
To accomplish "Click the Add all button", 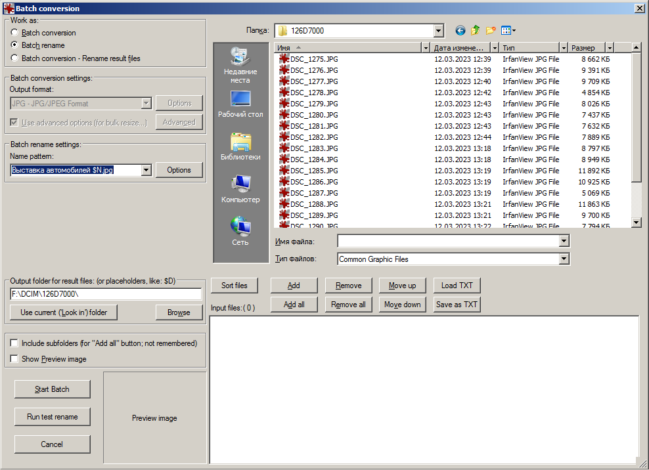I will (x=294, y=305).
